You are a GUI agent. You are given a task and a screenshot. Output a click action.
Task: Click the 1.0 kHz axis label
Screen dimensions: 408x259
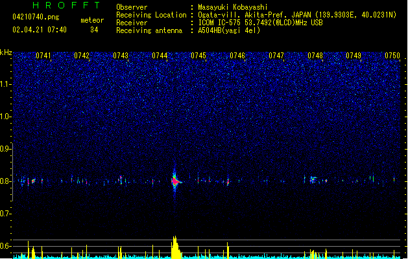point(5,117)
